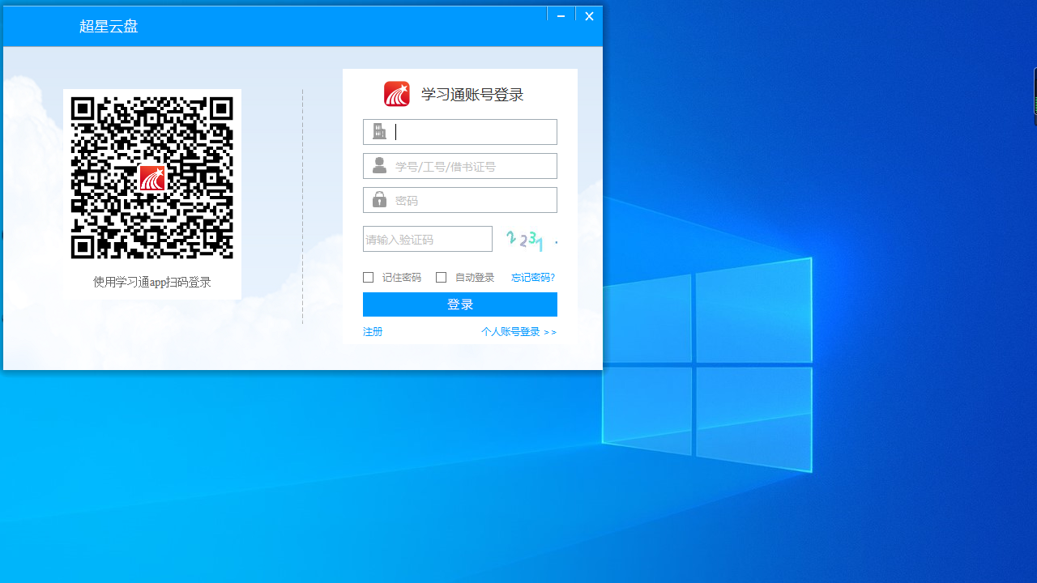Click the padlock icon in password field
The width and height of the screenshot is (1037, 583).
(379, 199)
